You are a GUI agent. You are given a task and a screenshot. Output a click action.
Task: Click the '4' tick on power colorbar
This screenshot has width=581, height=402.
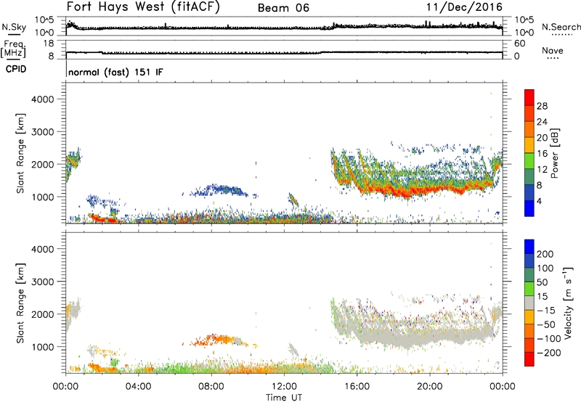coord(540,202)
